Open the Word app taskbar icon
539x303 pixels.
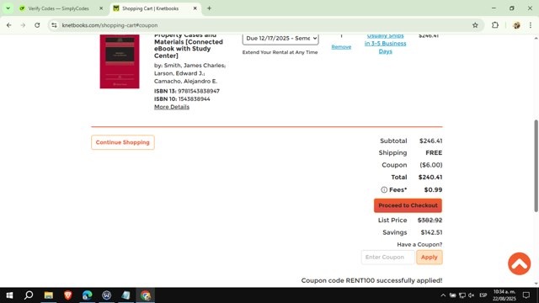(107, 295)
